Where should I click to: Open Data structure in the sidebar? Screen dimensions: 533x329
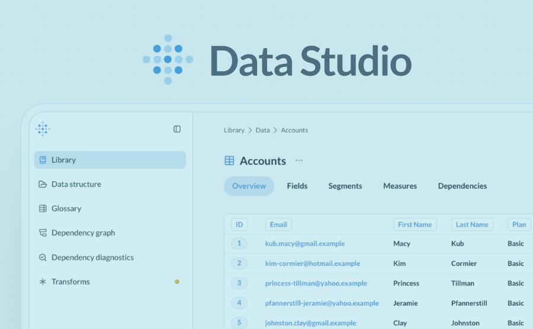[x=110, y=184]
